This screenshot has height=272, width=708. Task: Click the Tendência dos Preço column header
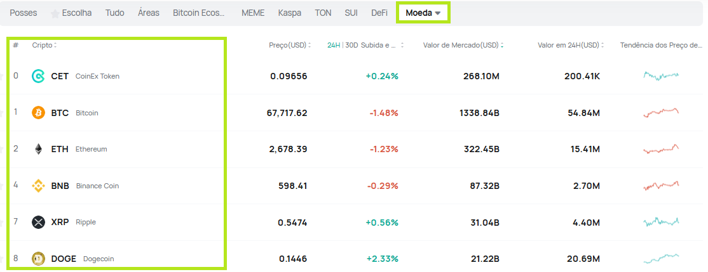click(x=662, y=45)
